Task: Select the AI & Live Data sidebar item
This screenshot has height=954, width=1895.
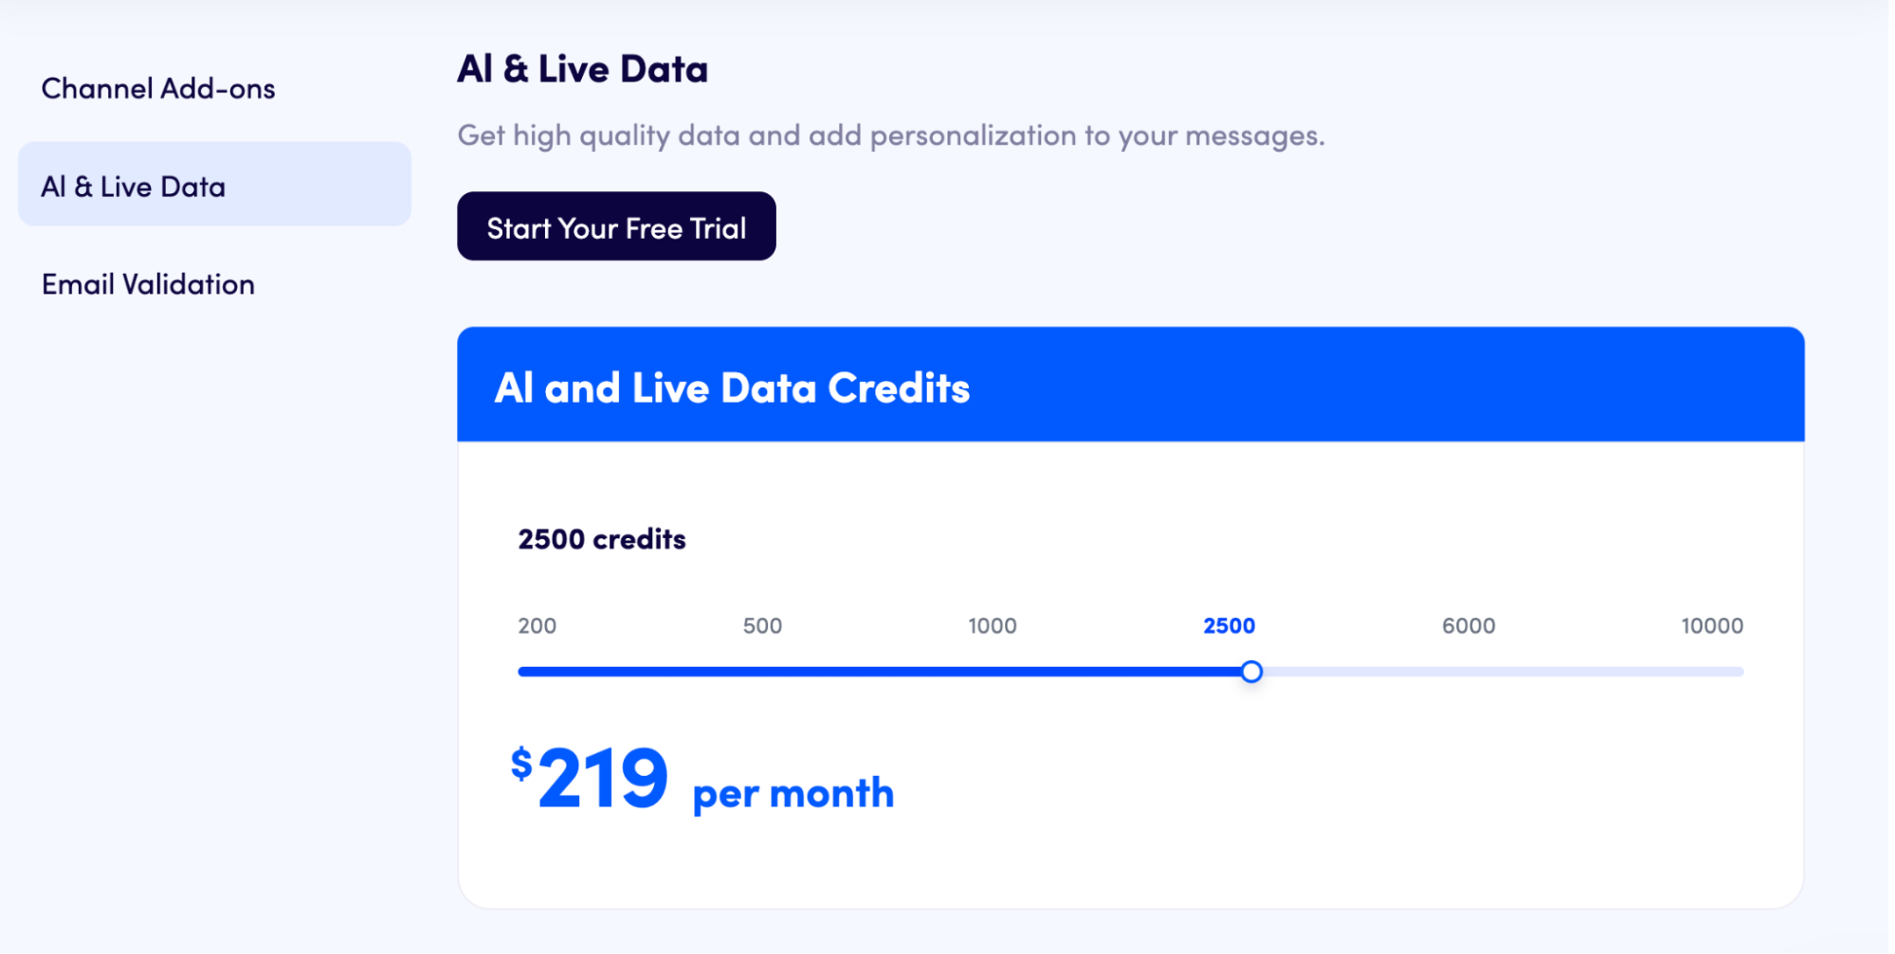Action: [x=133, y=186]
